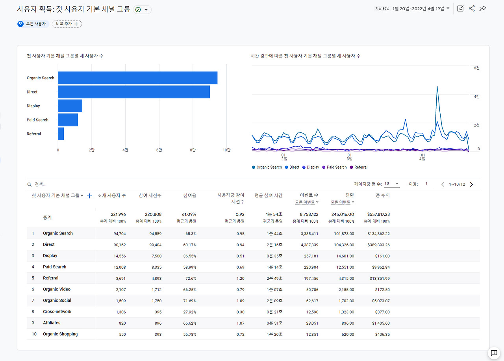Open the rows per page dropdown showing 10
The width and height of the screenshot is (504, 361).
click(392, 184)
